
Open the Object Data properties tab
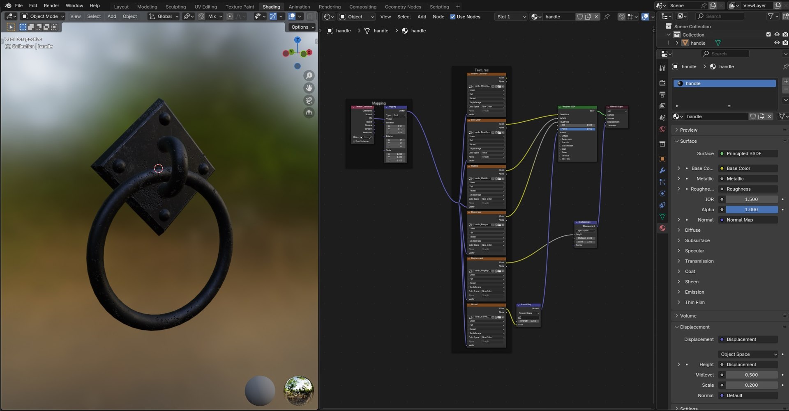coord(662,216)
